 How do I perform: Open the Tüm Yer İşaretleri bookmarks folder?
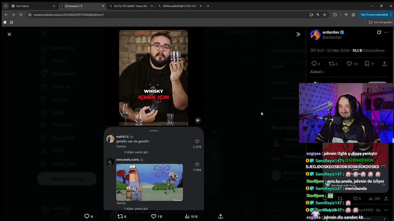381,22
